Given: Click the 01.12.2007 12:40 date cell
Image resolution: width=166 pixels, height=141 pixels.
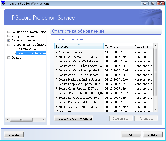Looking at the screenshot, I should tap(117, 61).
